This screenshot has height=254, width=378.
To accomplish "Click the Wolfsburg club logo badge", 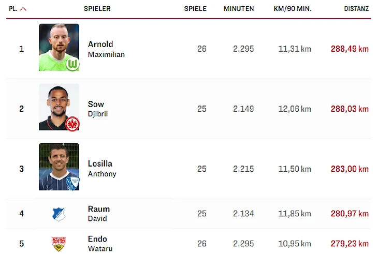I will (x=72, y=64).
